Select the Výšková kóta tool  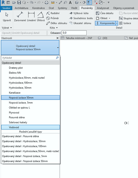(79, 13)
